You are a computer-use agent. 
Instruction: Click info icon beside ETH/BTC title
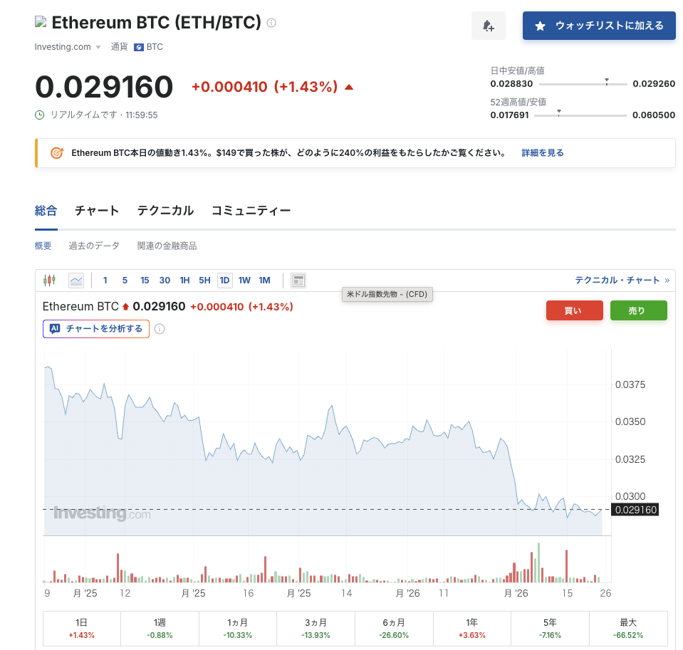point(271,23)
